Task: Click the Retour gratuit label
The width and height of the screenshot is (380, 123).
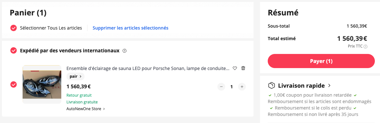Action: coord(79,95)
